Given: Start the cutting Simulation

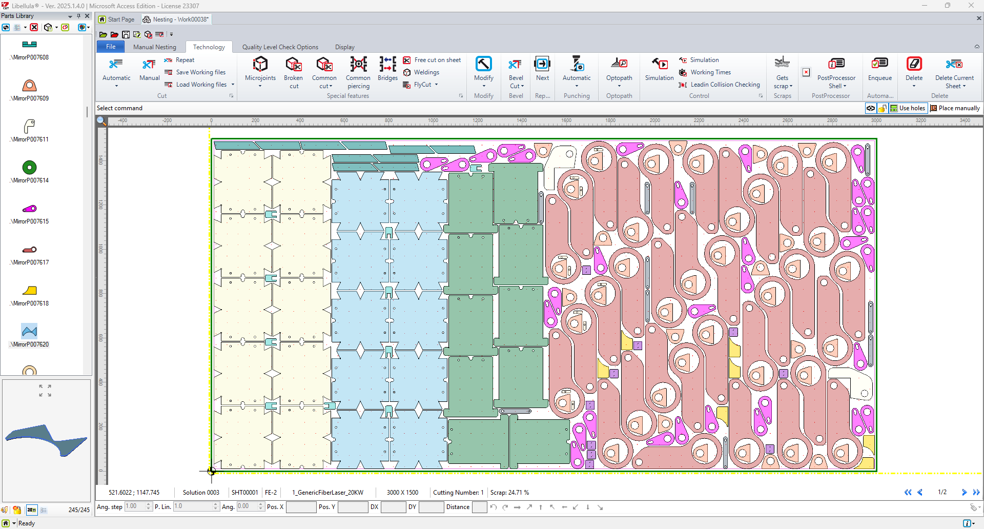Looking at the screenshot, I should pos(659,69).
